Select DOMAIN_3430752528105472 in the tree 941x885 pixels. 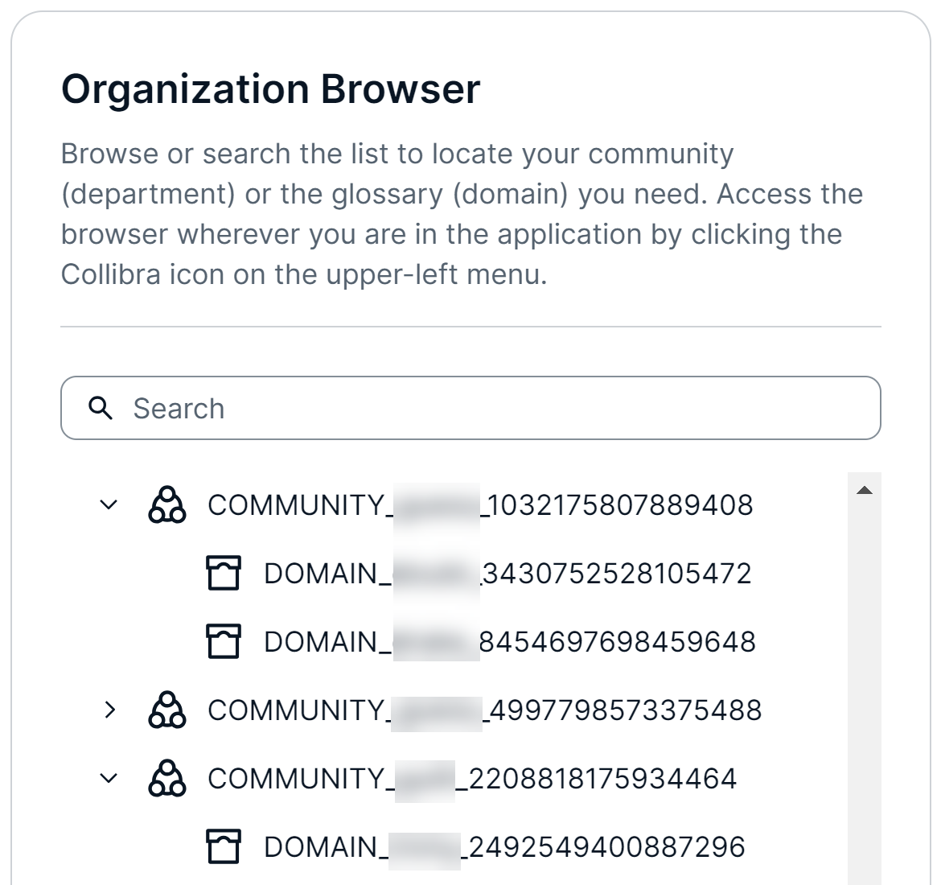point(507,573)
